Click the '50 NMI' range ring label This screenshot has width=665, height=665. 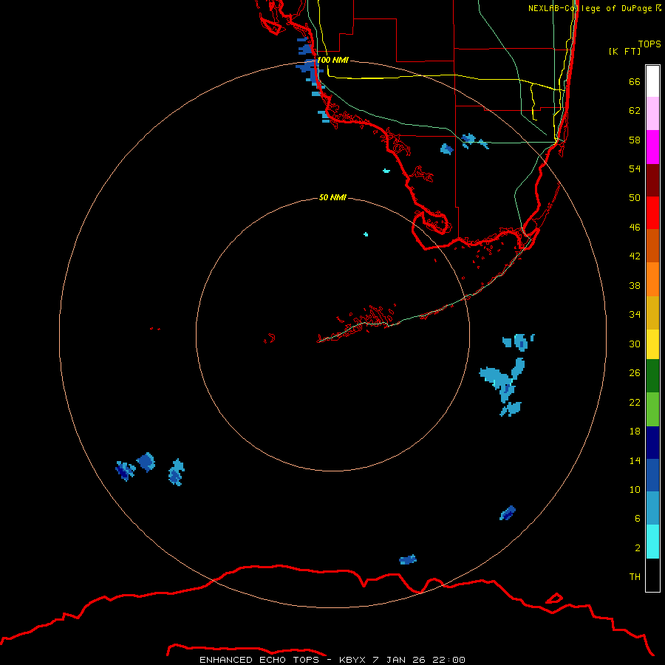(x=332, y=197)
